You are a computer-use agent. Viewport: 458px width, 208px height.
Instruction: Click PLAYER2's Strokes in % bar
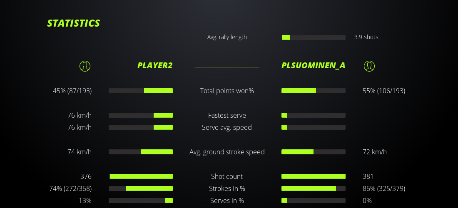pos(141,188)
